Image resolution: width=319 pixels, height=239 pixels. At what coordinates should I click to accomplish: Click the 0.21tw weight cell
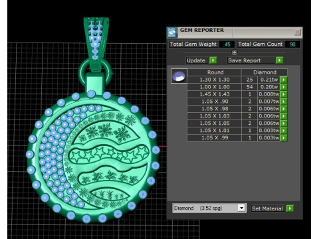tap(269, 80)
